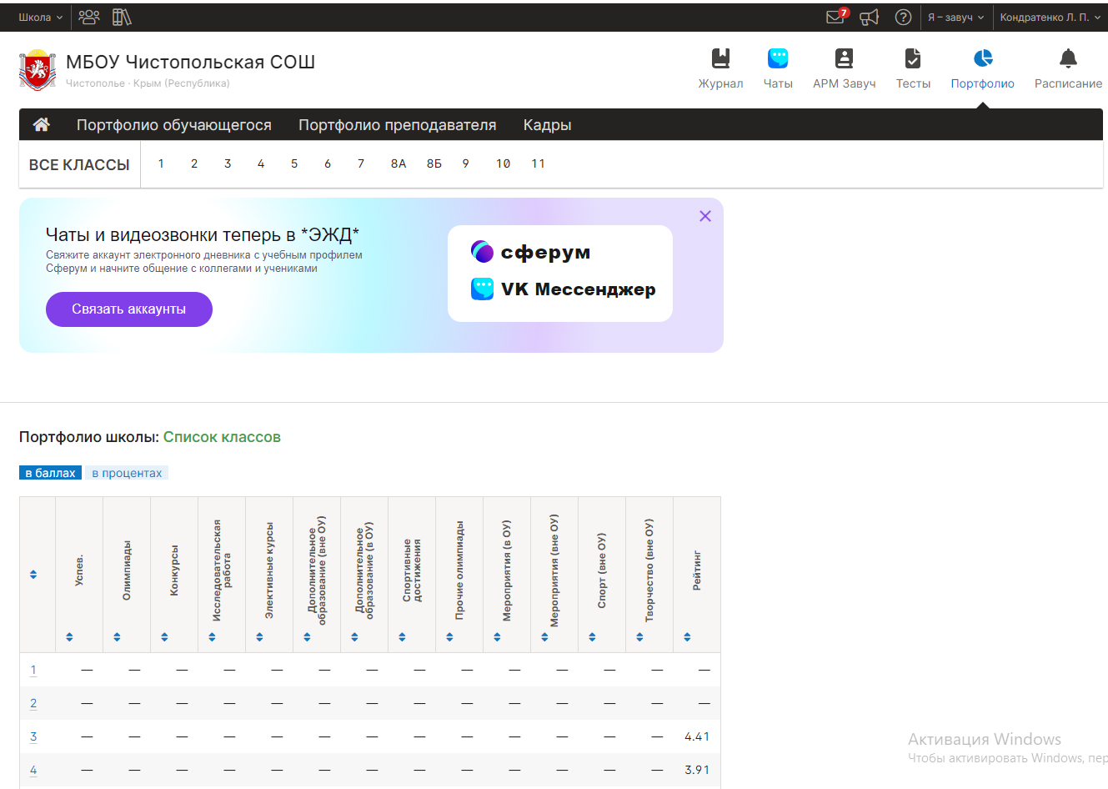
Task: Select class 8А in class list
Action: tap(399, 164)
